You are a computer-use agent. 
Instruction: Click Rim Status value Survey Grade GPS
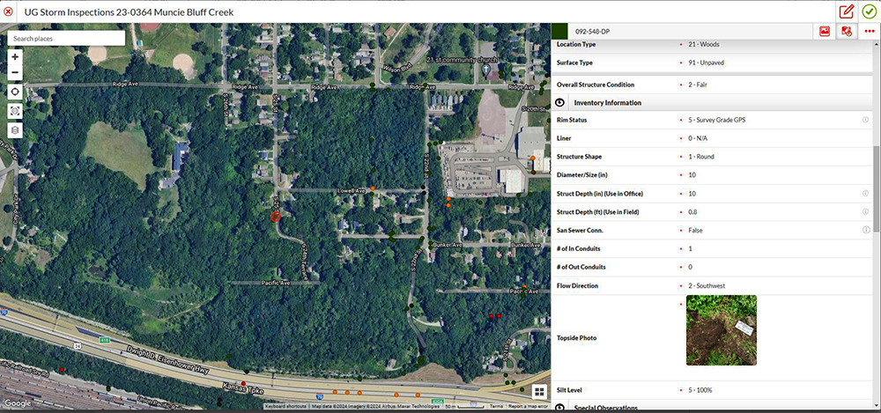click(x=717, y=121)
